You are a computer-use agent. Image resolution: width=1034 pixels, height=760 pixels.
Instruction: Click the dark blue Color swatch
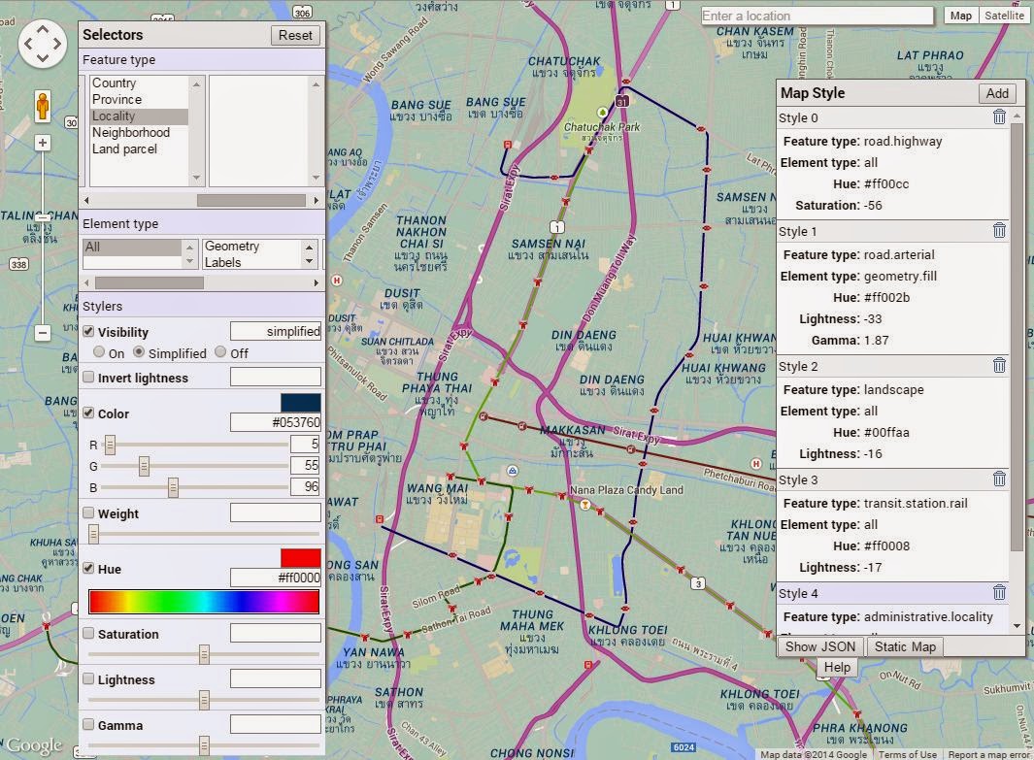coord(301,402)
